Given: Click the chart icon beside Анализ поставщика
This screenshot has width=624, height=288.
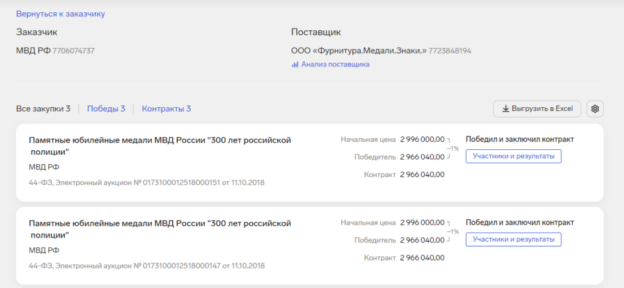Looking at the screenshot, I should point(295,65).
